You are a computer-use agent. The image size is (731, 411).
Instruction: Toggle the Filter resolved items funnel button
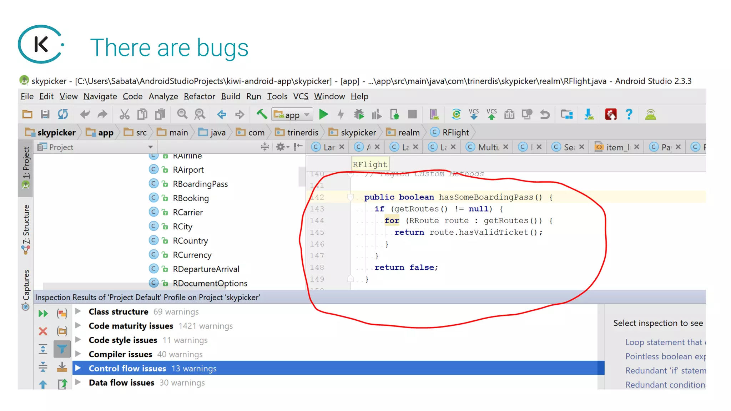(62, 349)
